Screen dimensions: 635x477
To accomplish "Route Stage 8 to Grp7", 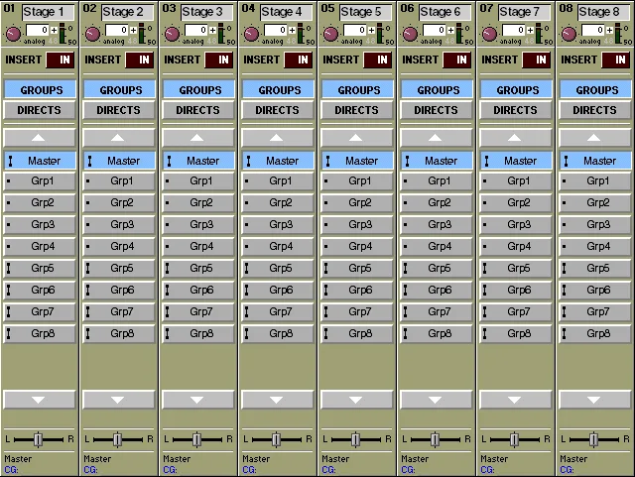I will pyautogui.click(x=595, y=311).
